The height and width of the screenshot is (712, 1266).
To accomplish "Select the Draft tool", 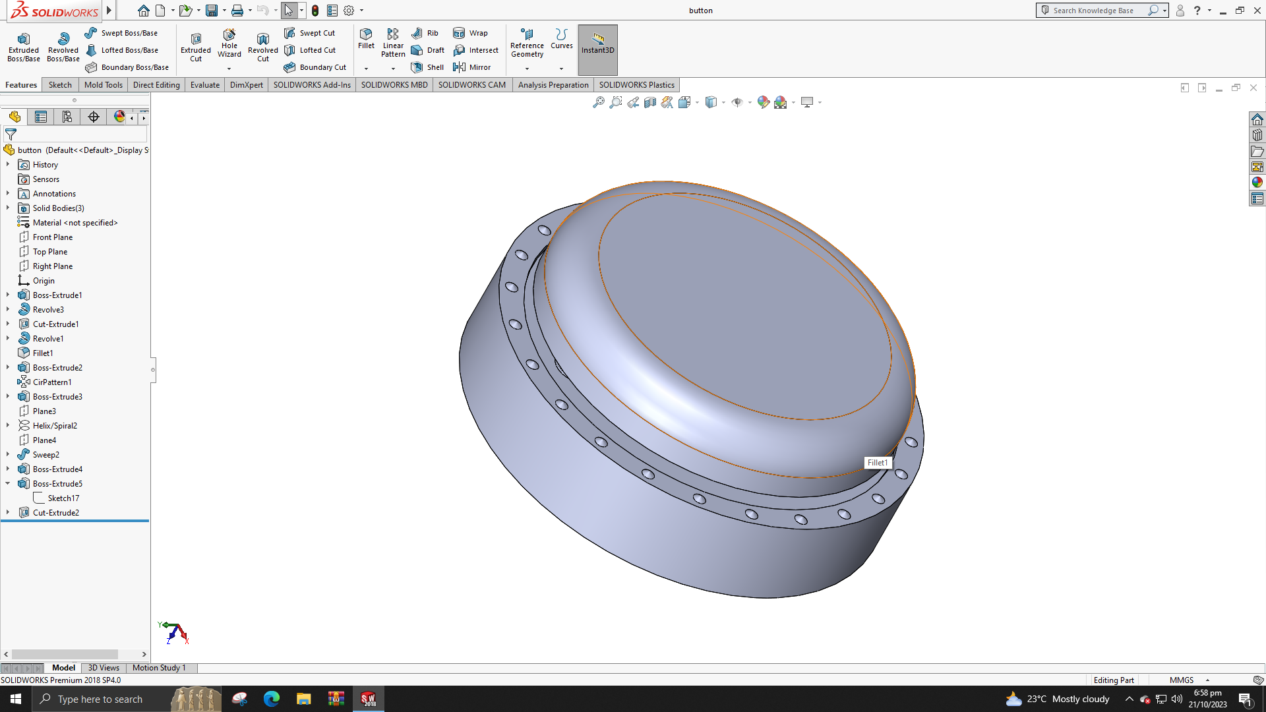I will 427,50.
